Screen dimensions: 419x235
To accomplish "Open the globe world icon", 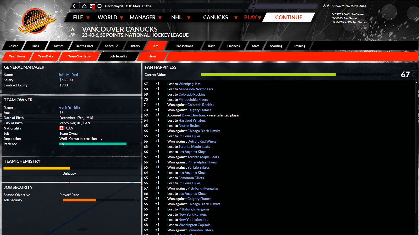I will [100, 6].
